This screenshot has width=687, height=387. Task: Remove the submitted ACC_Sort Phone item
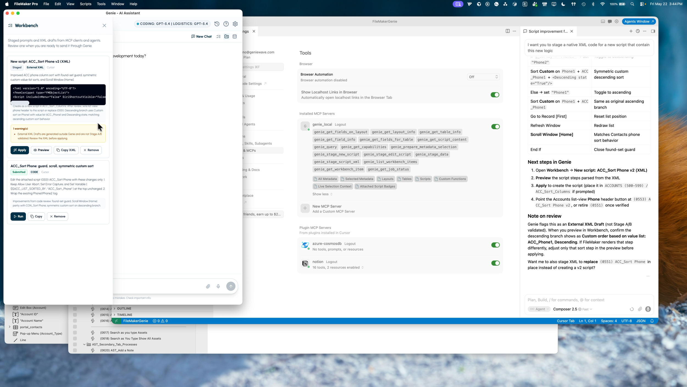pyautogui.click(x=57, y=216)
